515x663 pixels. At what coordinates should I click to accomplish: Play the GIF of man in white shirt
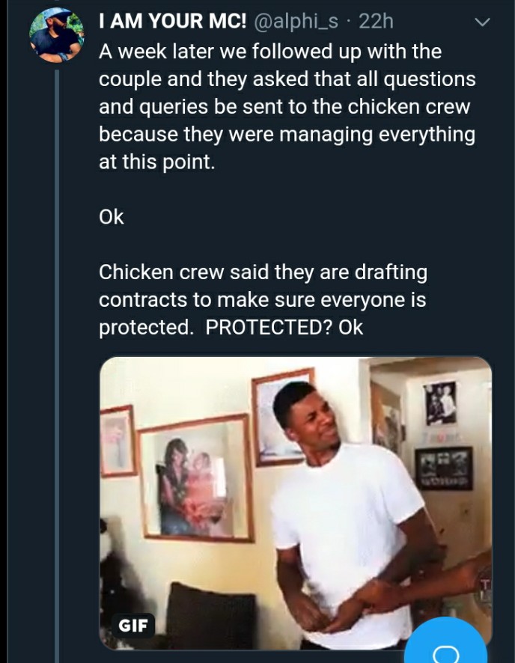(x=296, y=503)
